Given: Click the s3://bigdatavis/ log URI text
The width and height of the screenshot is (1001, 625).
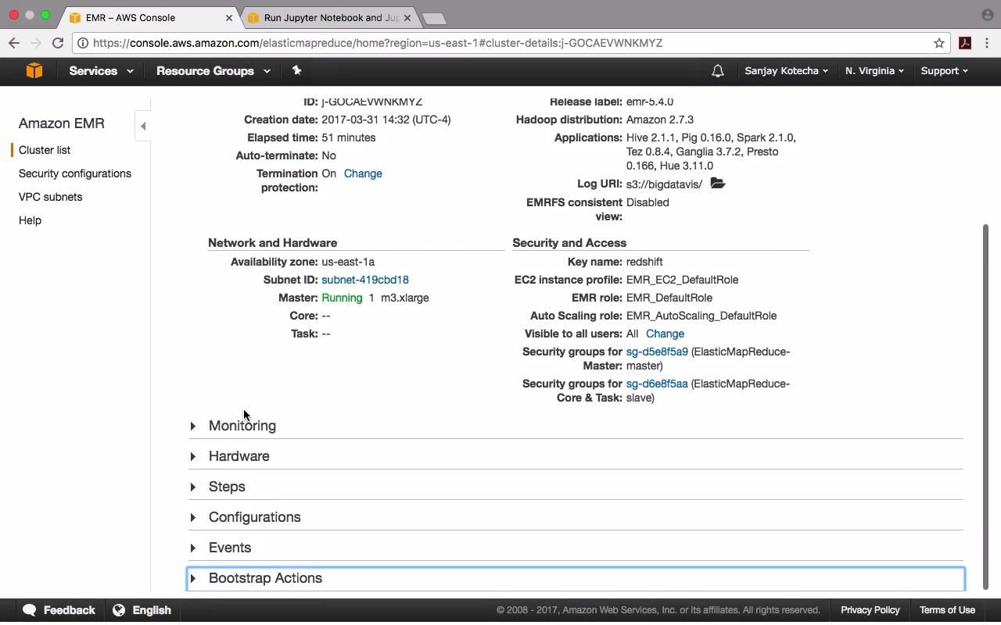Looking at the screenshot, I should pyautogui.click(x=664, y=184).
